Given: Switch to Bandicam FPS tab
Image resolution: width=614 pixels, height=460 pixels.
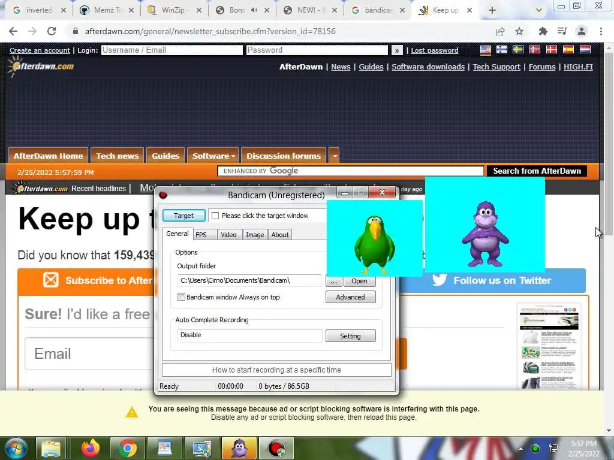Looking at the screenshot, I should click(205, 235).
